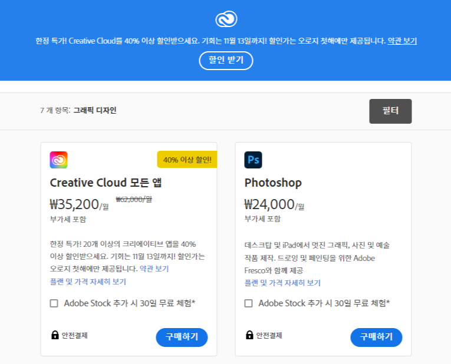
Task: Click 부가세 포함 under the ₩24,000 price
Action: 262,219
